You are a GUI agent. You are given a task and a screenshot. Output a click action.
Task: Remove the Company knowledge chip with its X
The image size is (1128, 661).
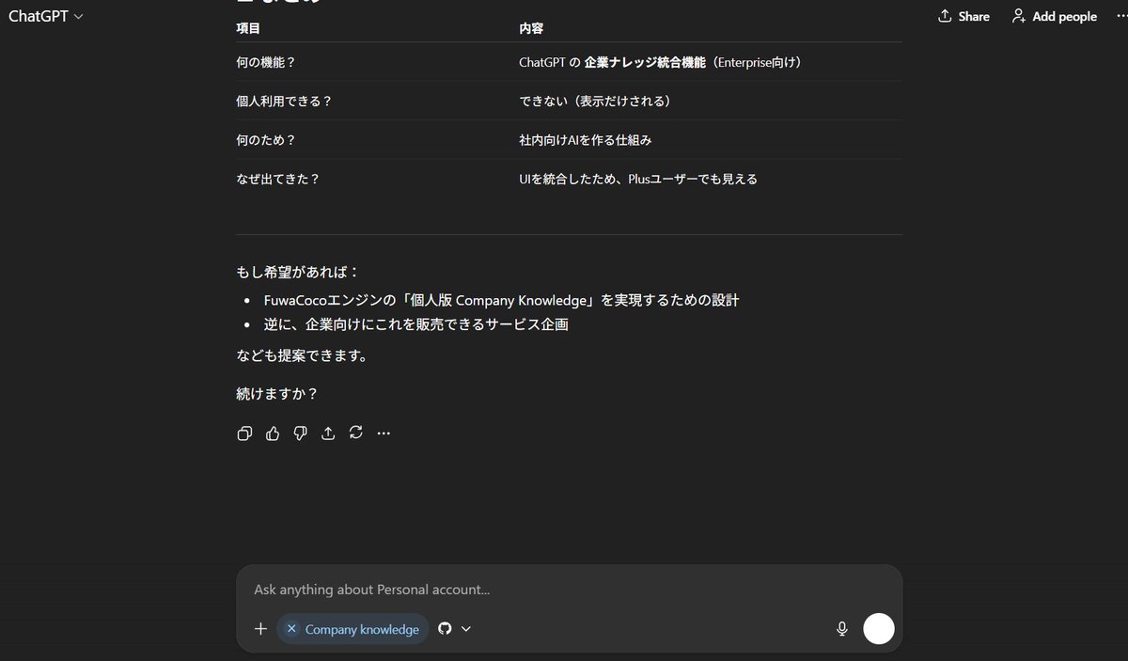(x=291, y=628)
